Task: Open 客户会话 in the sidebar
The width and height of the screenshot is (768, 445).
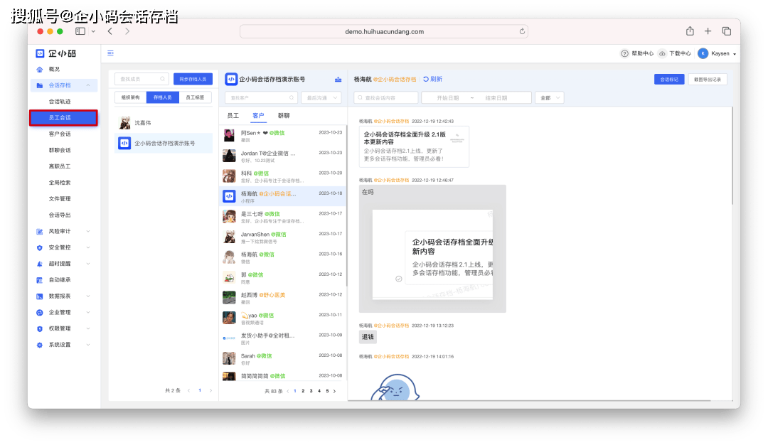Action: [60, 134]
